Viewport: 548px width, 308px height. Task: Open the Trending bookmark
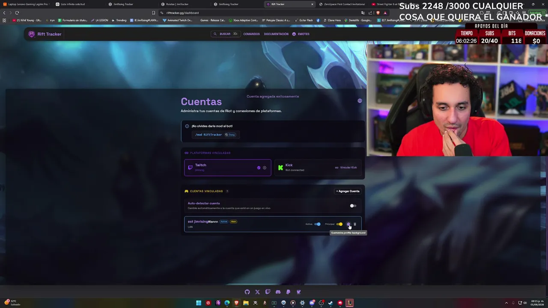pos(119,20)
